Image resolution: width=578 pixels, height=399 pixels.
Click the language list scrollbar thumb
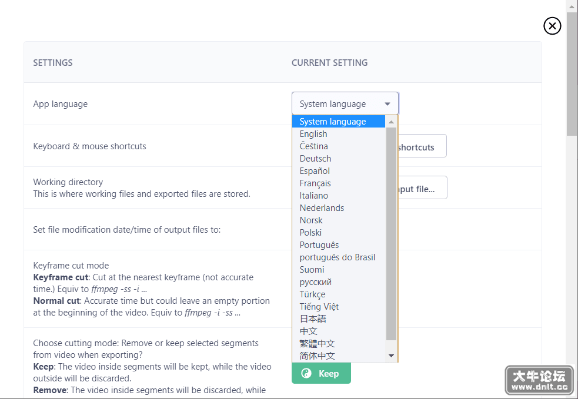(x=391, y=234)
